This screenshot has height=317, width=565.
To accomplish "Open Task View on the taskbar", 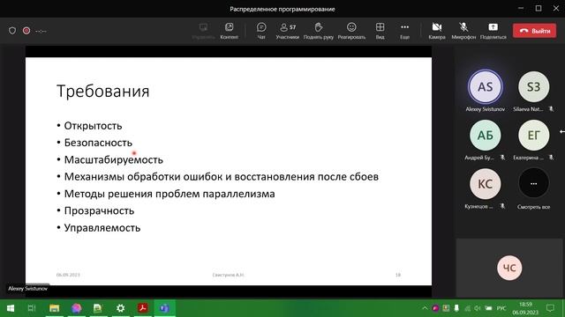I will 32,308.
